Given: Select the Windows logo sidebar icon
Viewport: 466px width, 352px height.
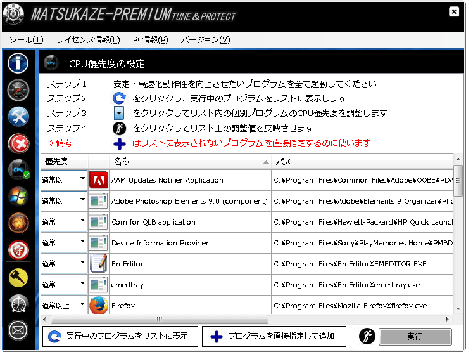Looking at the screenshot, I should pos(18,197).
